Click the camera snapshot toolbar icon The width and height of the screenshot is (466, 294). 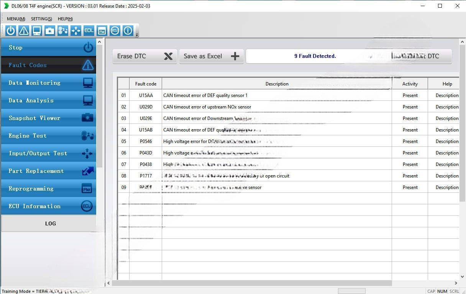pos(50,31)
